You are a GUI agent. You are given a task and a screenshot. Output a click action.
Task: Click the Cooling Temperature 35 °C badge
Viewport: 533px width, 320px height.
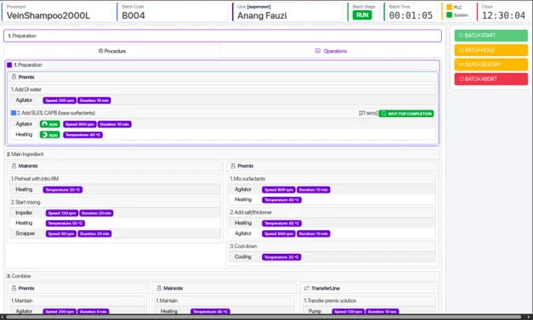pos(281,257)
